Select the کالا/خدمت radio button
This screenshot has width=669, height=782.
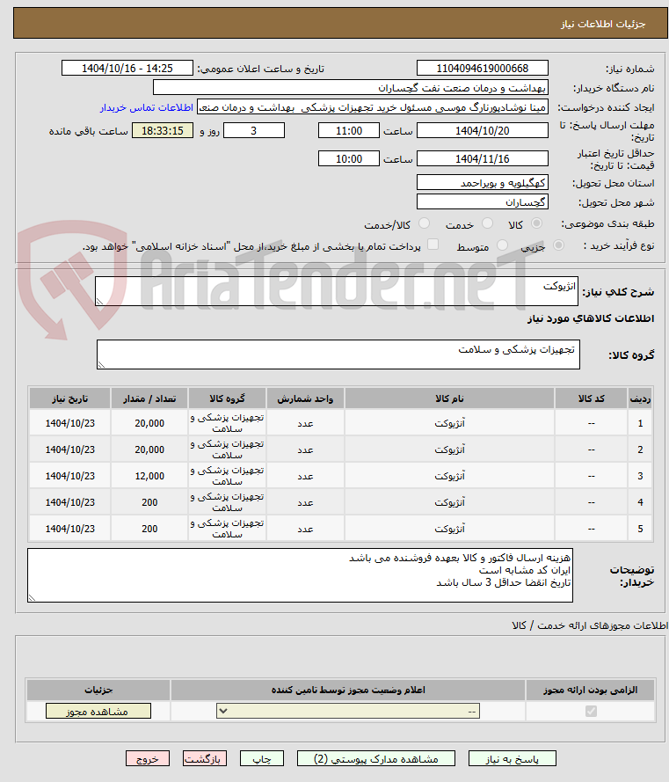click(x=425, y=223)
